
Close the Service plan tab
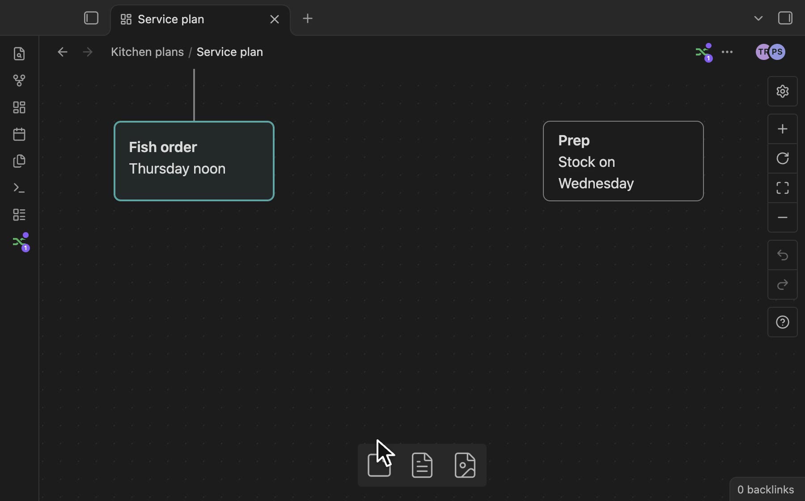[x=275, y=19]
